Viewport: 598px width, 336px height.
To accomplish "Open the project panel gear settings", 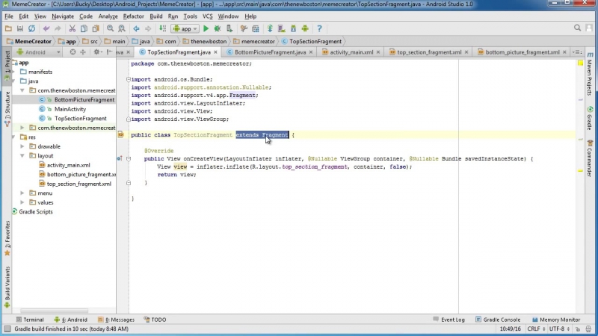I will [x=97, y=52].
